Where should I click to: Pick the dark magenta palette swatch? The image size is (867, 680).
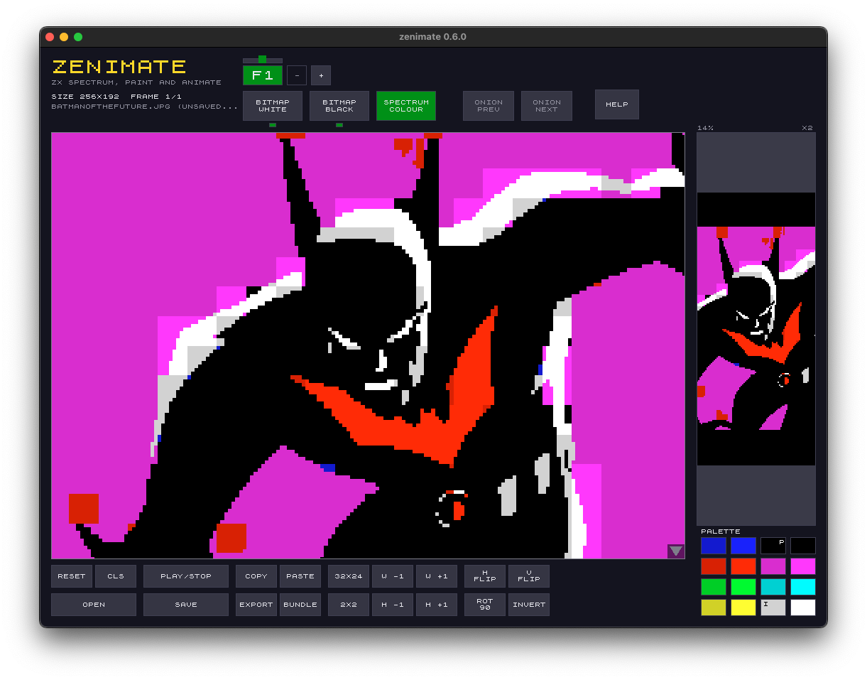click(773, 566)
